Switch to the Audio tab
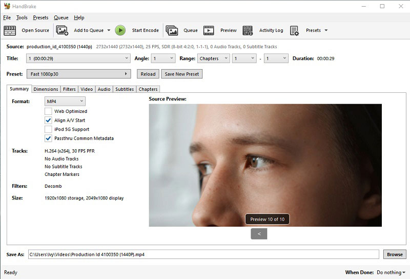This screenshot has width=410, height=279. pos(104,89)
